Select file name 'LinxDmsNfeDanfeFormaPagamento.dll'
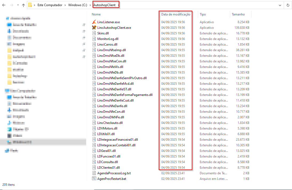 coord(125,95)
